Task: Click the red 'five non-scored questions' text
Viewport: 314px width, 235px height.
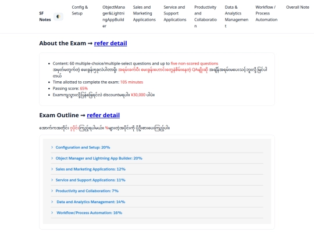Action: click(194, 63)
